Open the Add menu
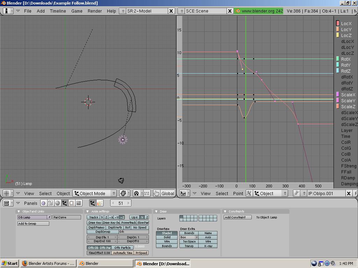358x268 pixels. 41,11
